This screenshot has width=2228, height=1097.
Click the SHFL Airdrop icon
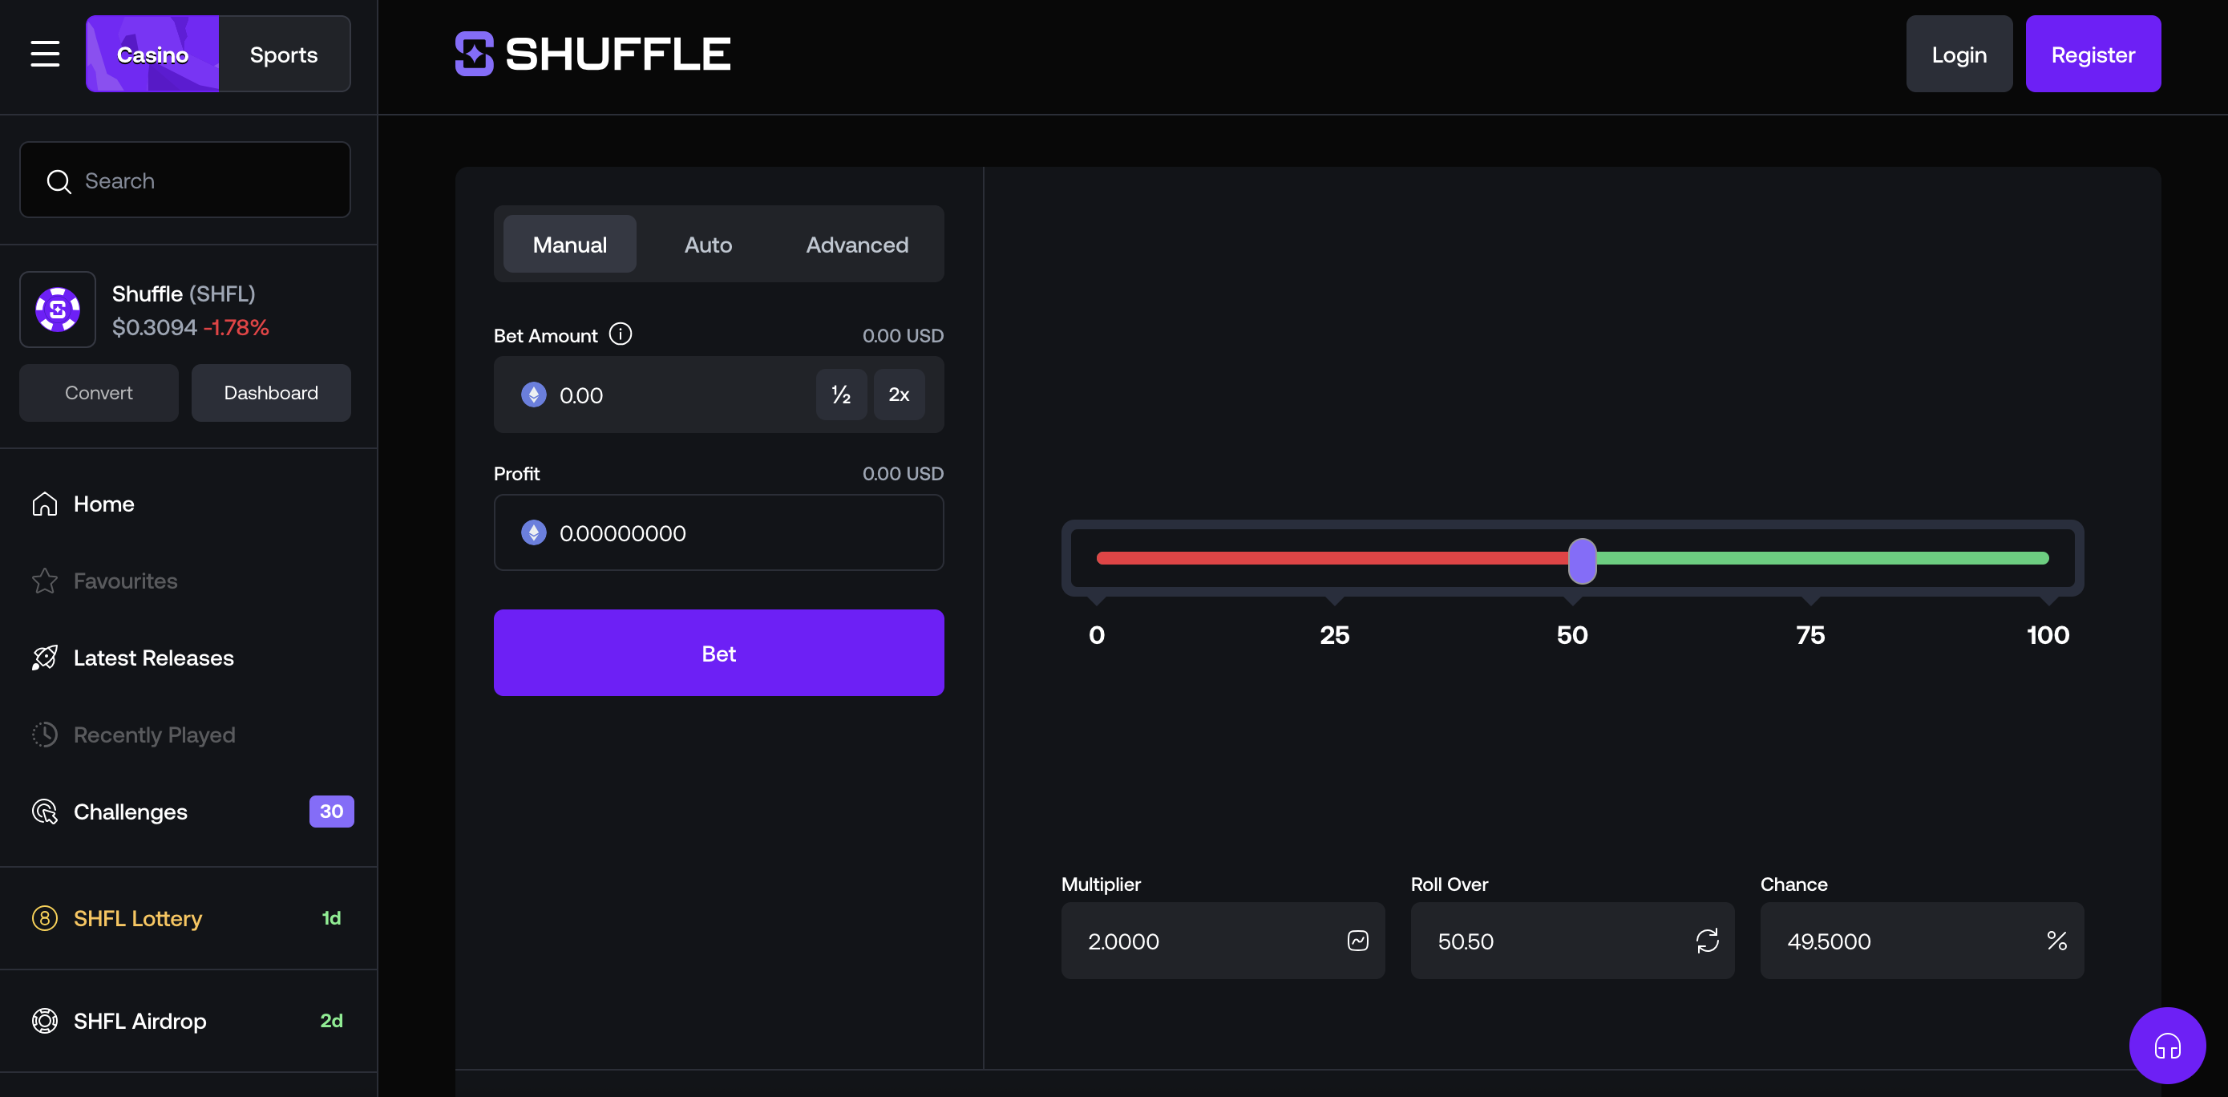(x=45, y=1021)
